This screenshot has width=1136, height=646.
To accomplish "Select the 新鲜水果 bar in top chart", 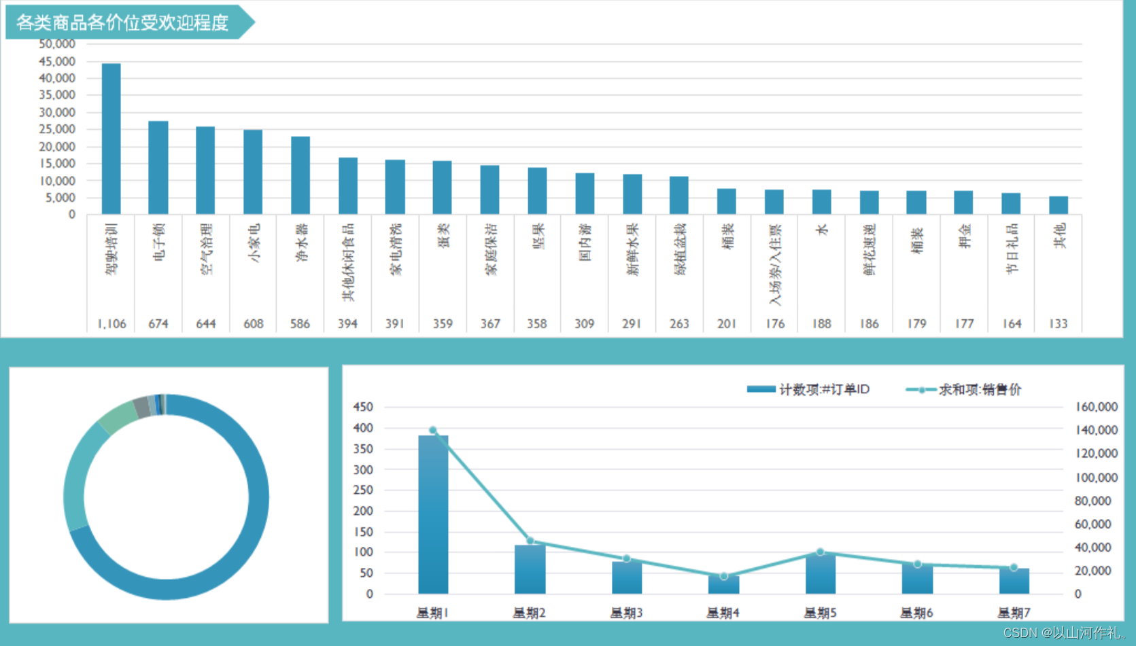I will [x=632, y=194].
